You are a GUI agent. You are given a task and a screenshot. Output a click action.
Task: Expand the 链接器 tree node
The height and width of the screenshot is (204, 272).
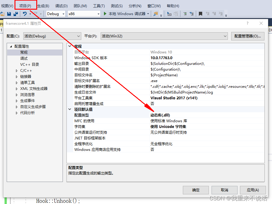point(17,77)
